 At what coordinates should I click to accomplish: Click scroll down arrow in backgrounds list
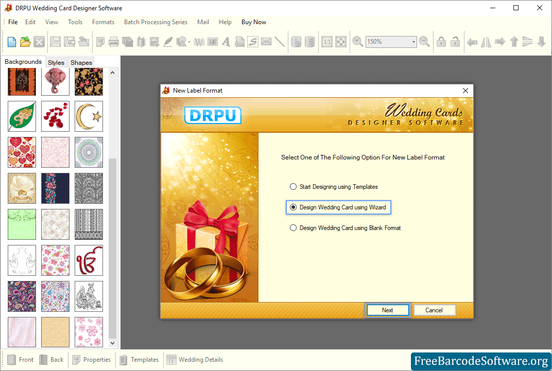tap(113, 343)
